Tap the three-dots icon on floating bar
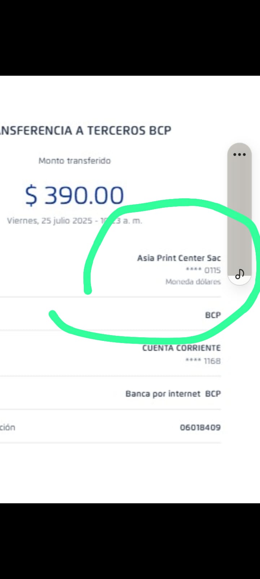Image resolution: width=260 pixels, height=579 pixels. point(239,155)
